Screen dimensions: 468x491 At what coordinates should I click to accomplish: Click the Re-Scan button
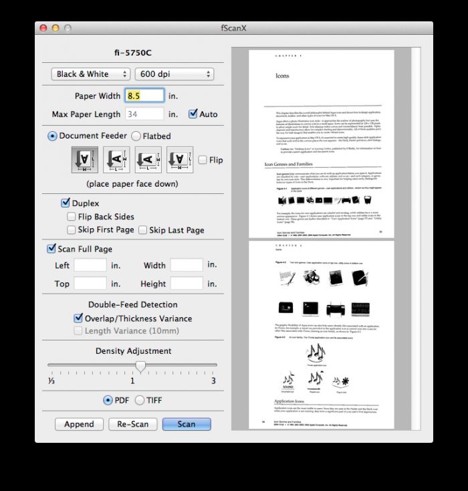133,424
